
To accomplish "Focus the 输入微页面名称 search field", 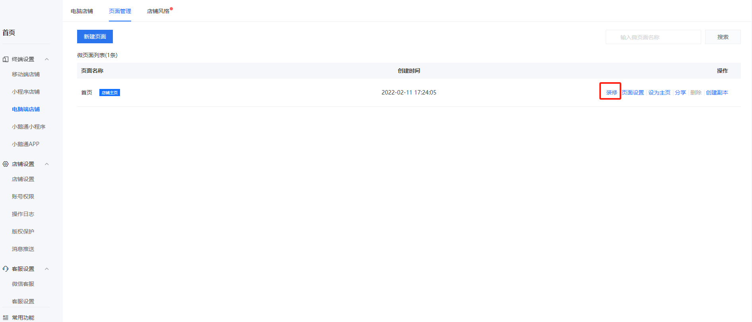I will click(x=653, y=37).
